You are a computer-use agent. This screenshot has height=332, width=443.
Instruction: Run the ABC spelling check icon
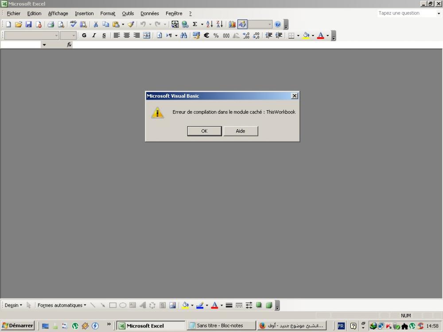73,24
